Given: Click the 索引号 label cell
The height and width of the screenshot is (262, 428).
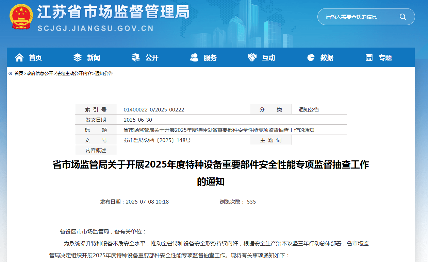Looking at the screenshot, I should click(x=96, y=109).
